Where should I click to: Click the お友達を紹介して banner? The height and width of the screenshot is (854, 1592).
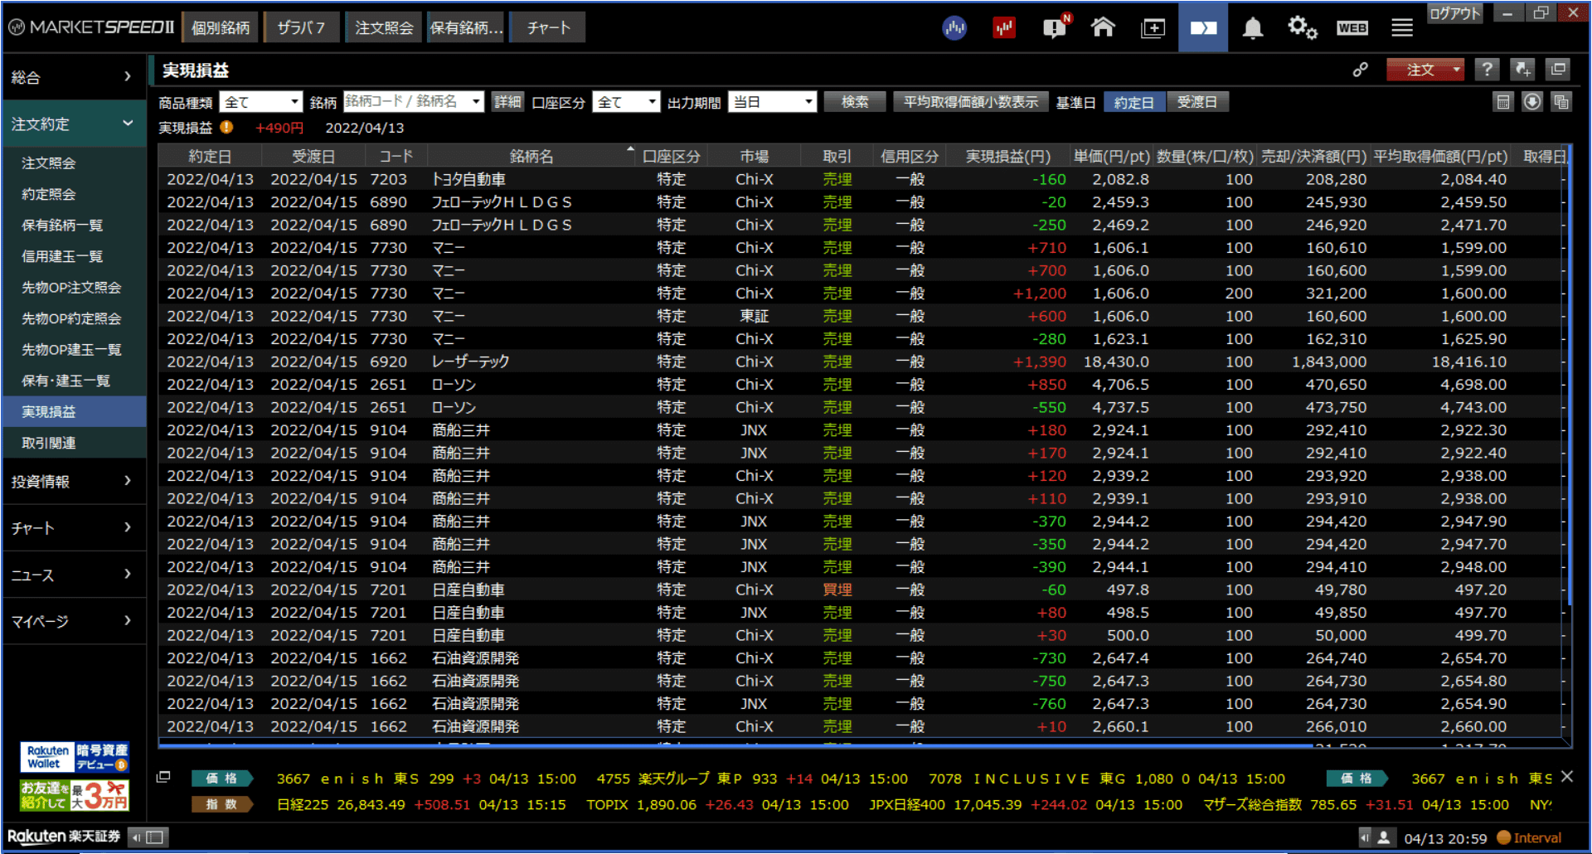point(75,796)
